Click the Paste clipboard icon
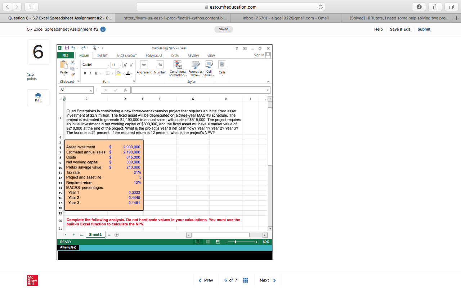Screen dimensions: 461x288 pyautogui.click(x=64, y=65)
